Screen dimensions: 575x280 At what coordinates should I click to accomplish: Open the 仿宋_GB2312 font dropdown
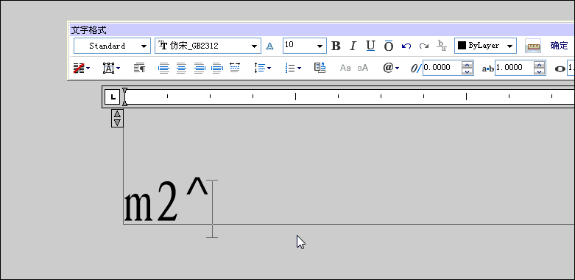[254, 46]
